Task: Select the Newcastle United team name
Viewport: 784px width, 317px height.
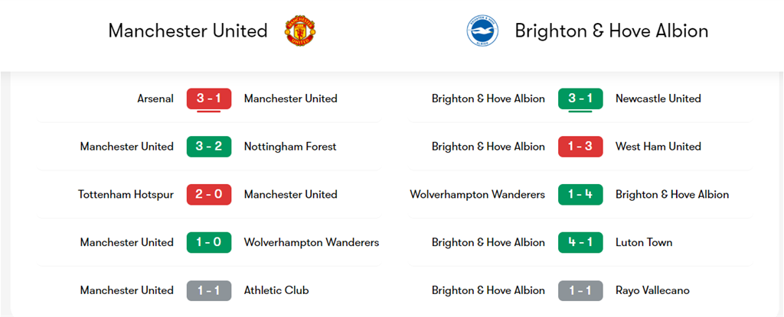Action: tap(658, 99)
